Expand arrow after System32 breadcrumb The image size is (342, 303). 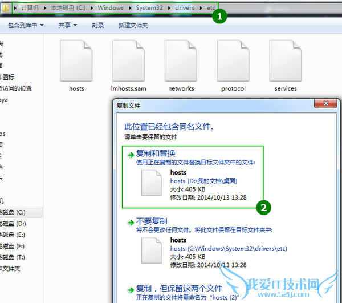tap(169, 8)
